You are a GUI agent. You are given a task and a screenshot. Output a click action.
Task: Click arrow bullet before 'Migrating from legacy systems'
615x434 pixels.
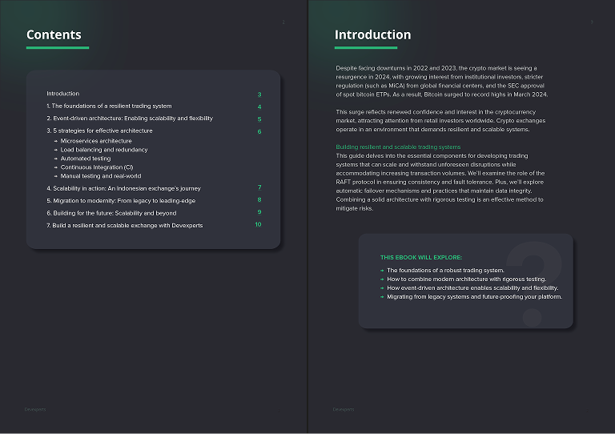[x=382, y=297]
